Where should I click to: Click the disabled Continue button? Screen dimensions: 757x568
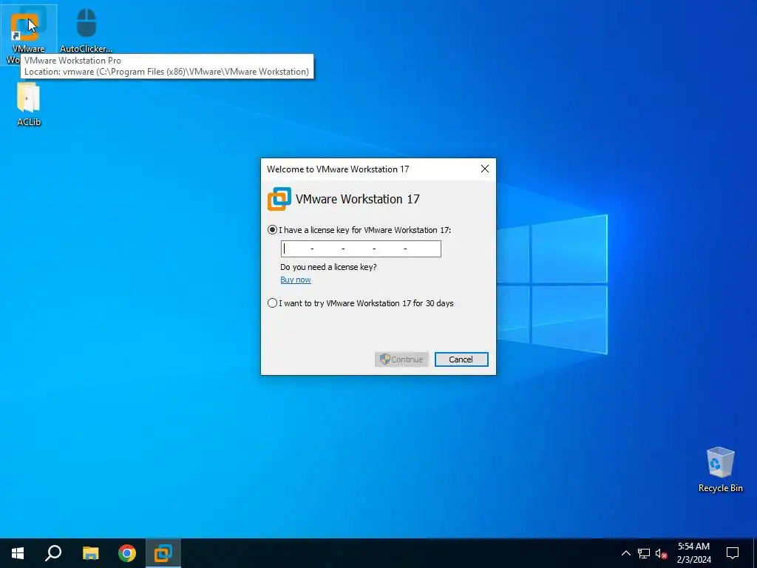[x=401, y=359]
